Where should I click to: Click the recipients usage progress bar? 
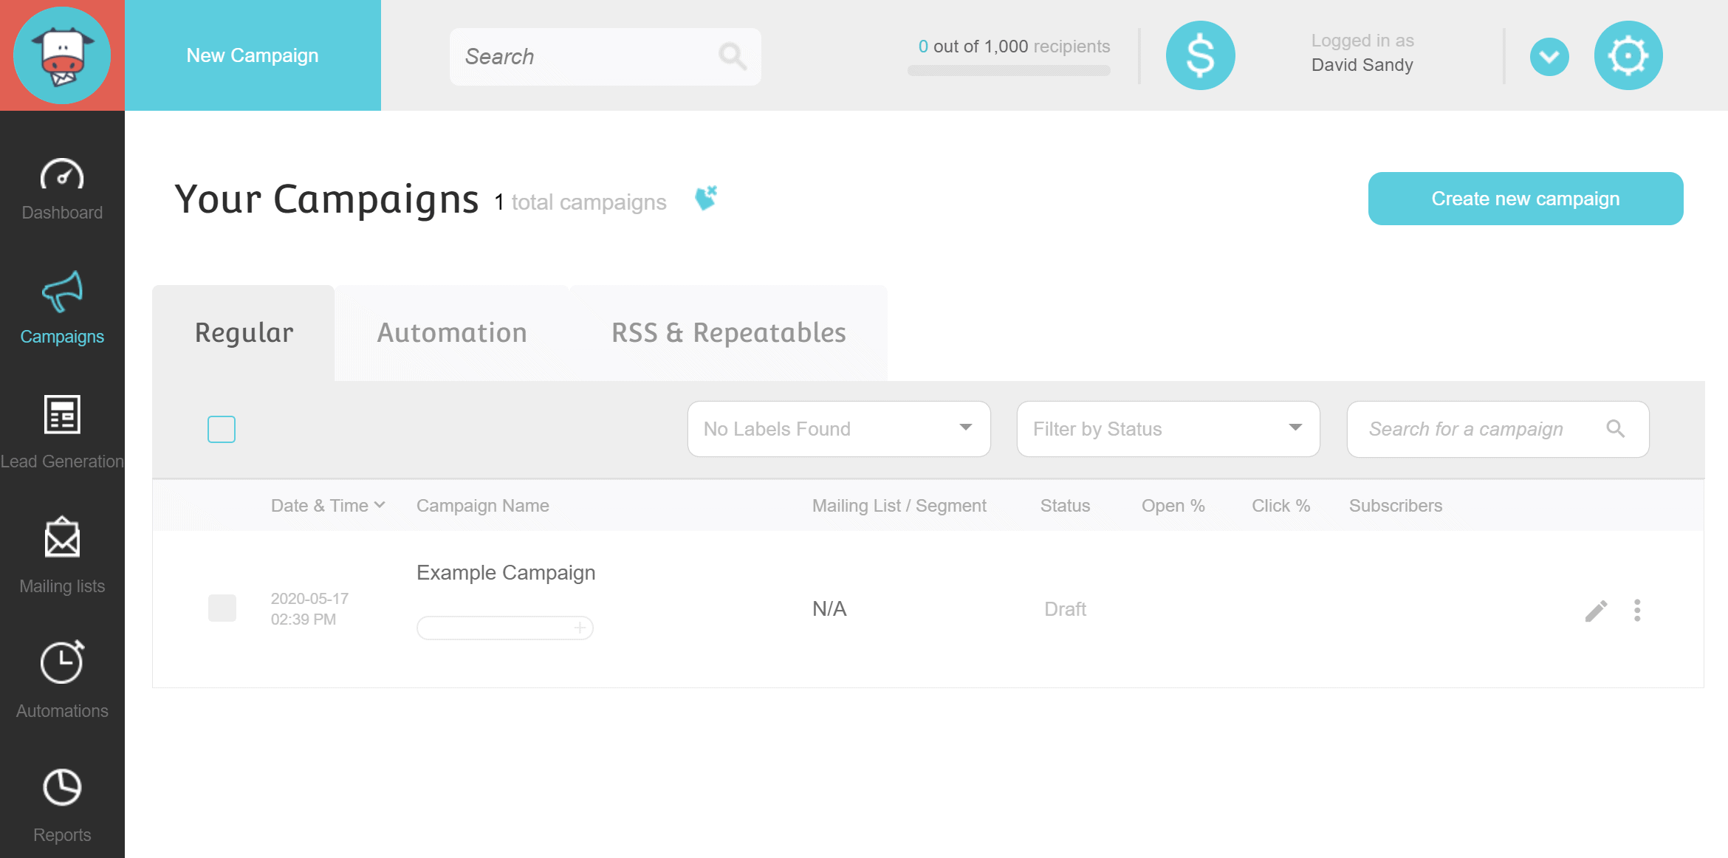[x=1009, y=71]
